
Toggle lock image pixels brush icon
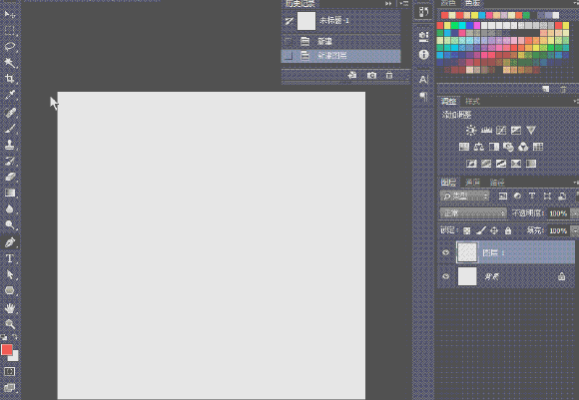[x=481, y=231]
